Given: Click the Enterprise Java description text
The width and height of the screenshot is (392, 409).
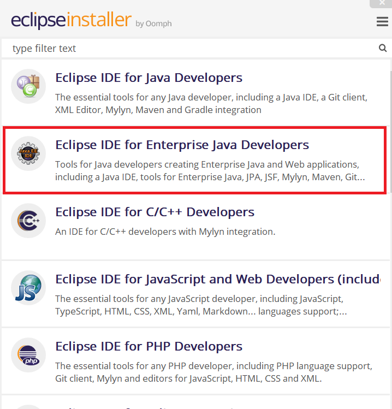Looking at the screenshot, I should 210,171.
